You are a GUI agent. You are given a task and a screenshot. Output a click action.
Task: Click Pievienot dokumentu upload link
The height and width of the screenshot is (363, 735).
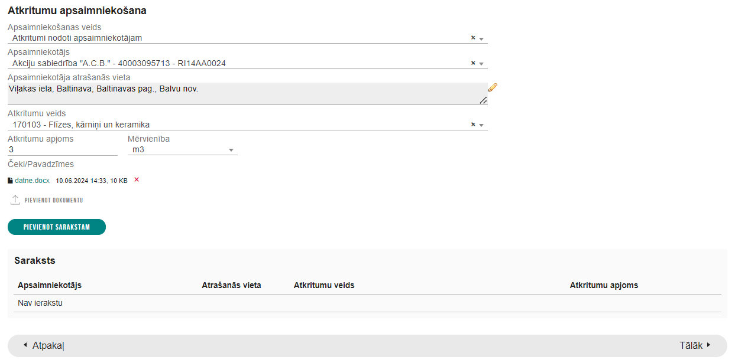(54, 200)
